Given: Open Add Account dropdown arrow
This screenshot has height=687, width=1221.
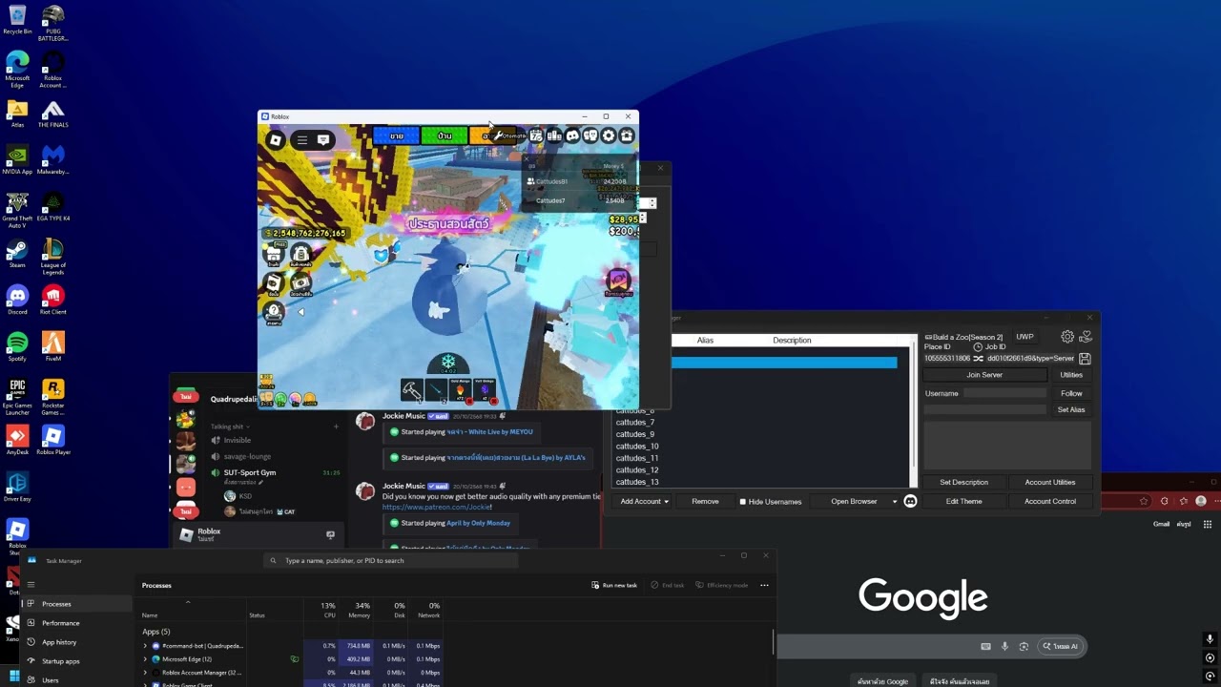Looking at the screenshot, I should click(x=666, y=501).
